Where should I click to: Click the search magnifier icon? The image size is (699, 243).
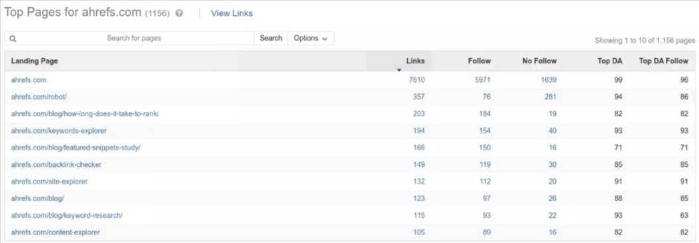(13, 38)
